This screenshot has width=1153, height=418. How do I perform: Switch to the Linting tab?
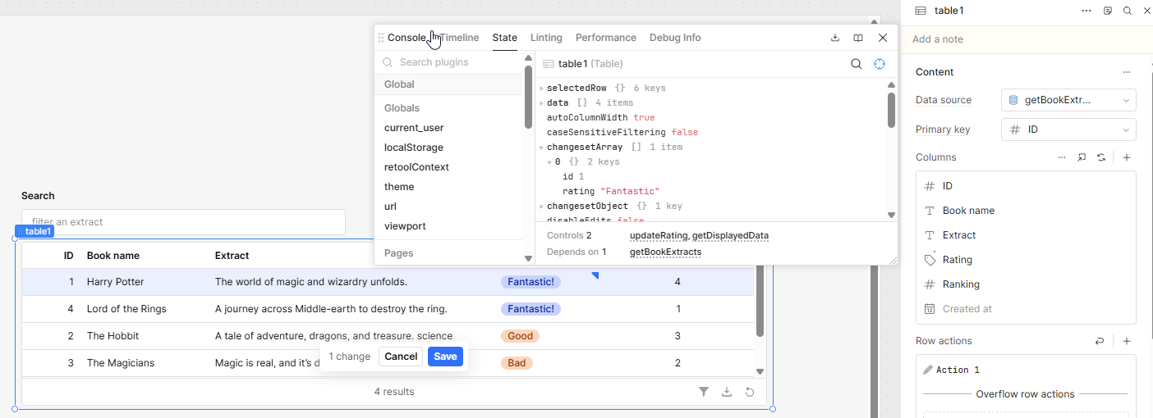pyautogui.click(x=546, y=38)
